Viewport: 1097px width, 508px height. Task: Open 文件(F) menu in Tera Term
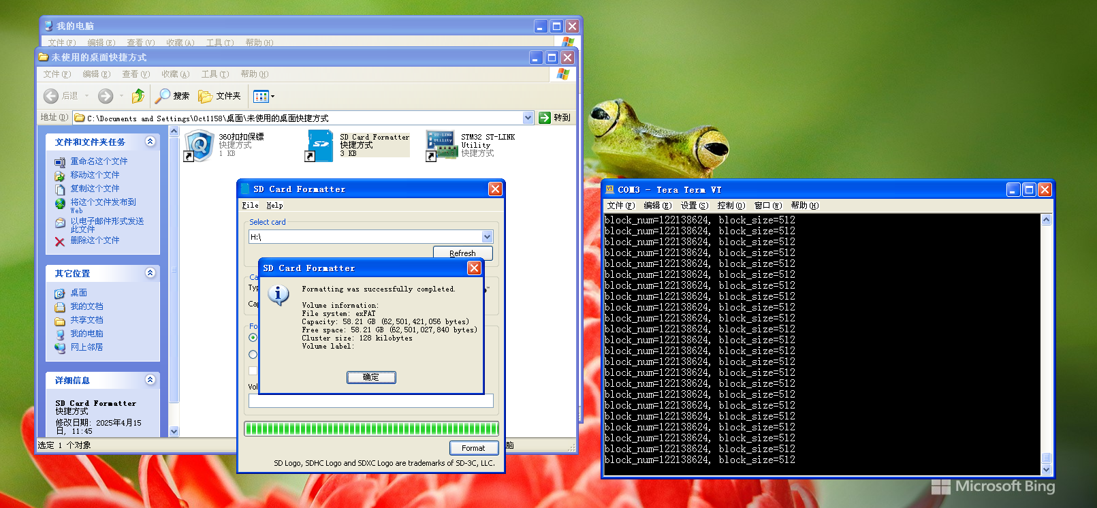coord(620,206)
